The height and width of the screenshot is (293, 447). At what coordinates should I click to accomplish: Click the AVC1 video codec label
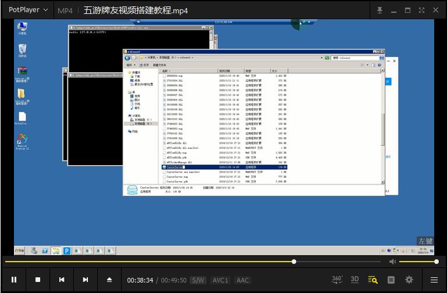221,280
